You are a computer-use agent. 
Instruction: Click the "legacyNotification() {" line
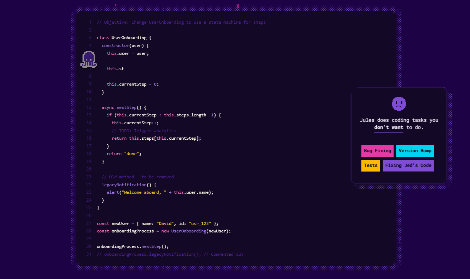(x=129, y=185)
